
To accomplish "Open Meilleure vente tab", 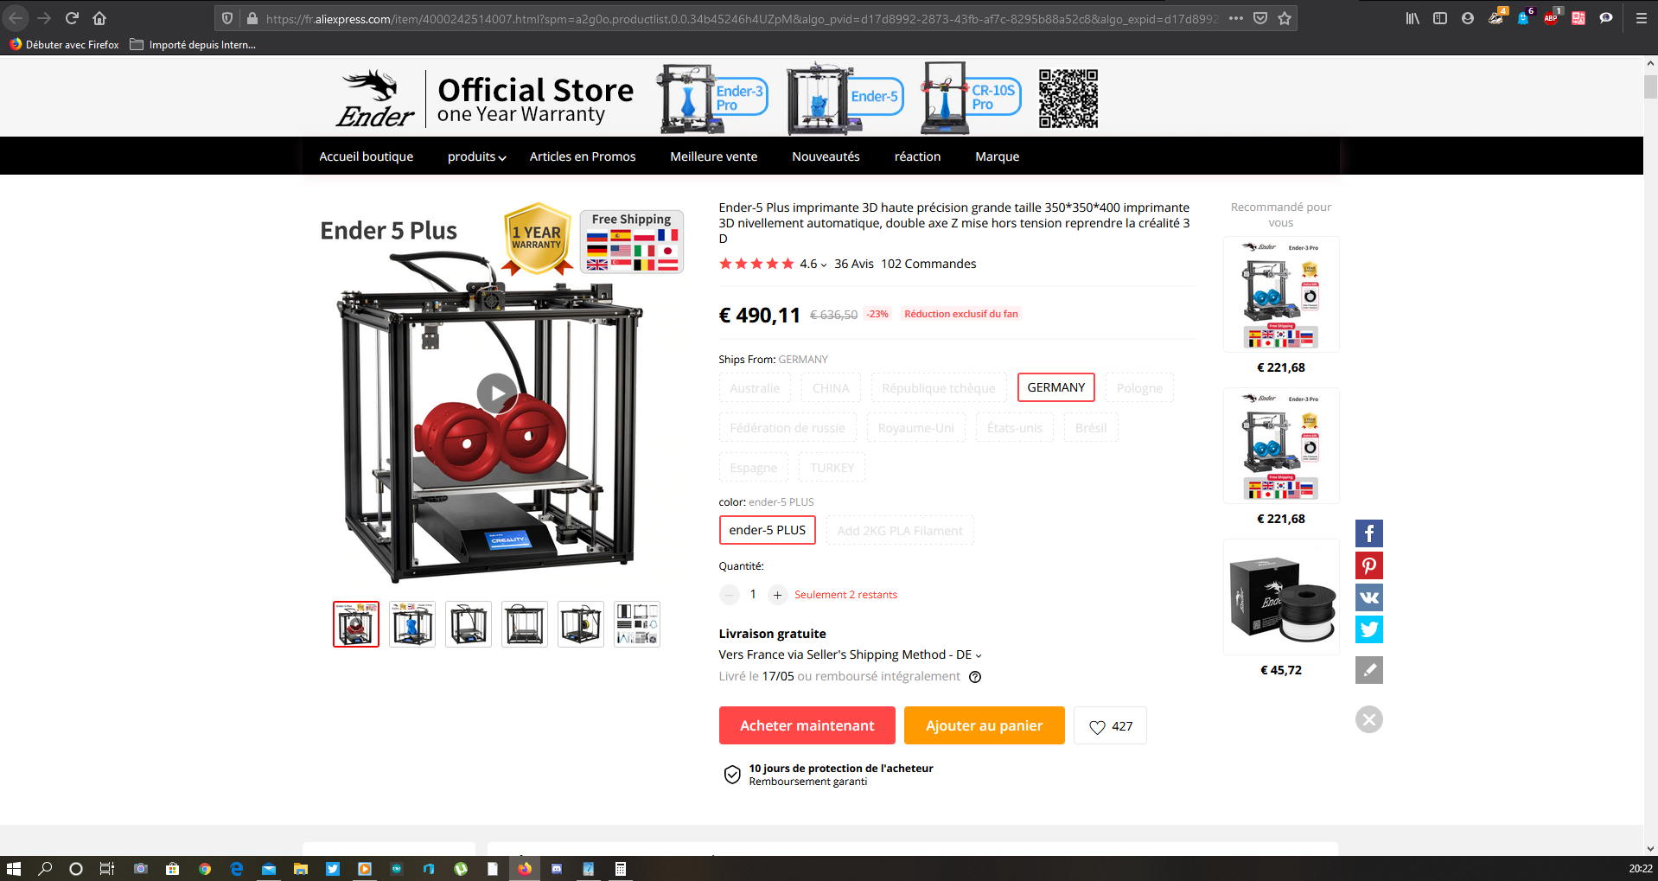I will coord(714,156).
